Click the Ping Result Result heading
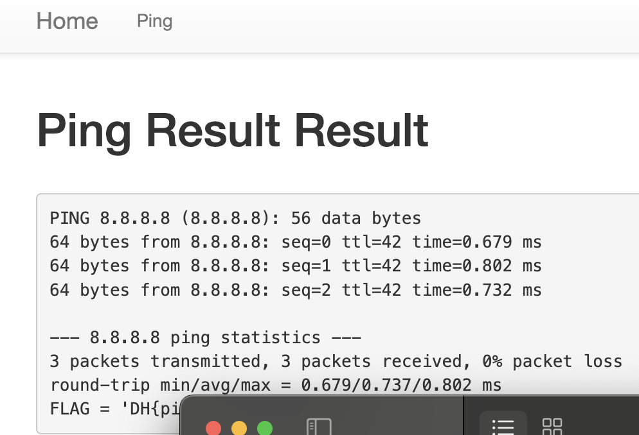This screenshot has width=639, height=435. pyautogui.click(x=233, y=131)
